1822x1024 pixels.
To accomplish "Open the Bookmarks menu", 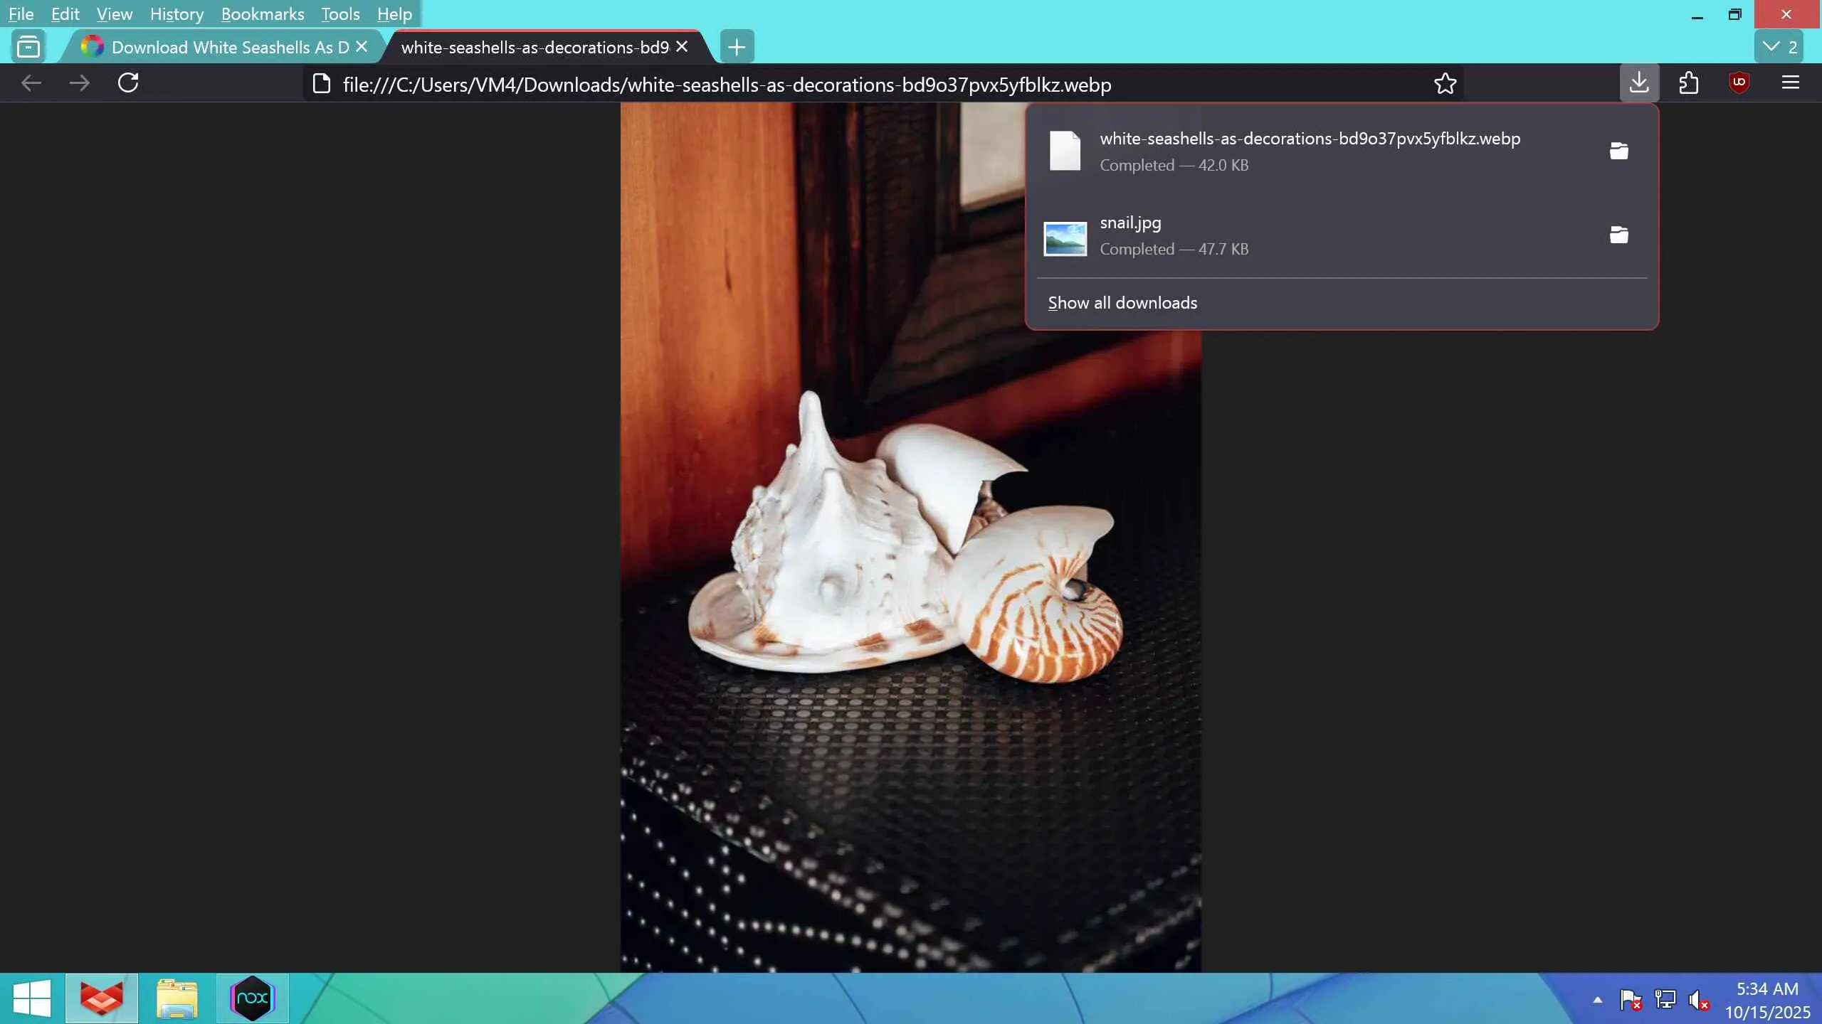I will [x=262, y=14].
